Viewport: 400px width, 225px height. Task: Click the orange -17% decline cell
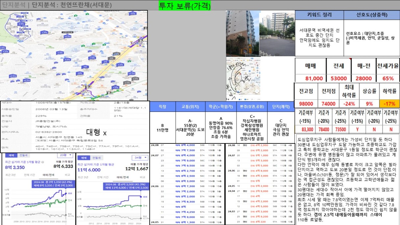click(x=389, y=103)
